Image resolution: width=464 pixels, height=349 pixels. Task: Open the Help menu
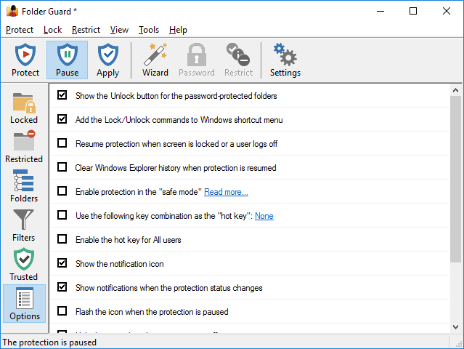click(178, 30)
